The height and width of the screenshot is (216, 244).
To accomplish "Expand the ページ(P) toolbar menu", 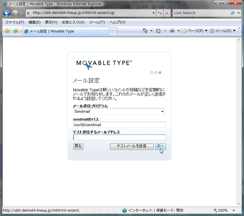I will (195, 31).
